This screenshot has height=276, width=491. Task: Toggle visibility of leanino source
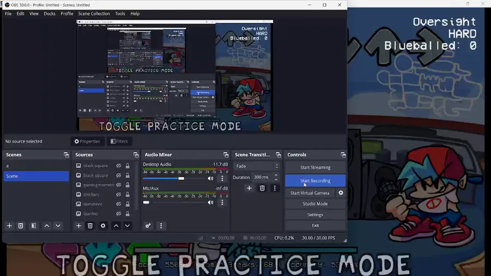(x=119, y=214)
